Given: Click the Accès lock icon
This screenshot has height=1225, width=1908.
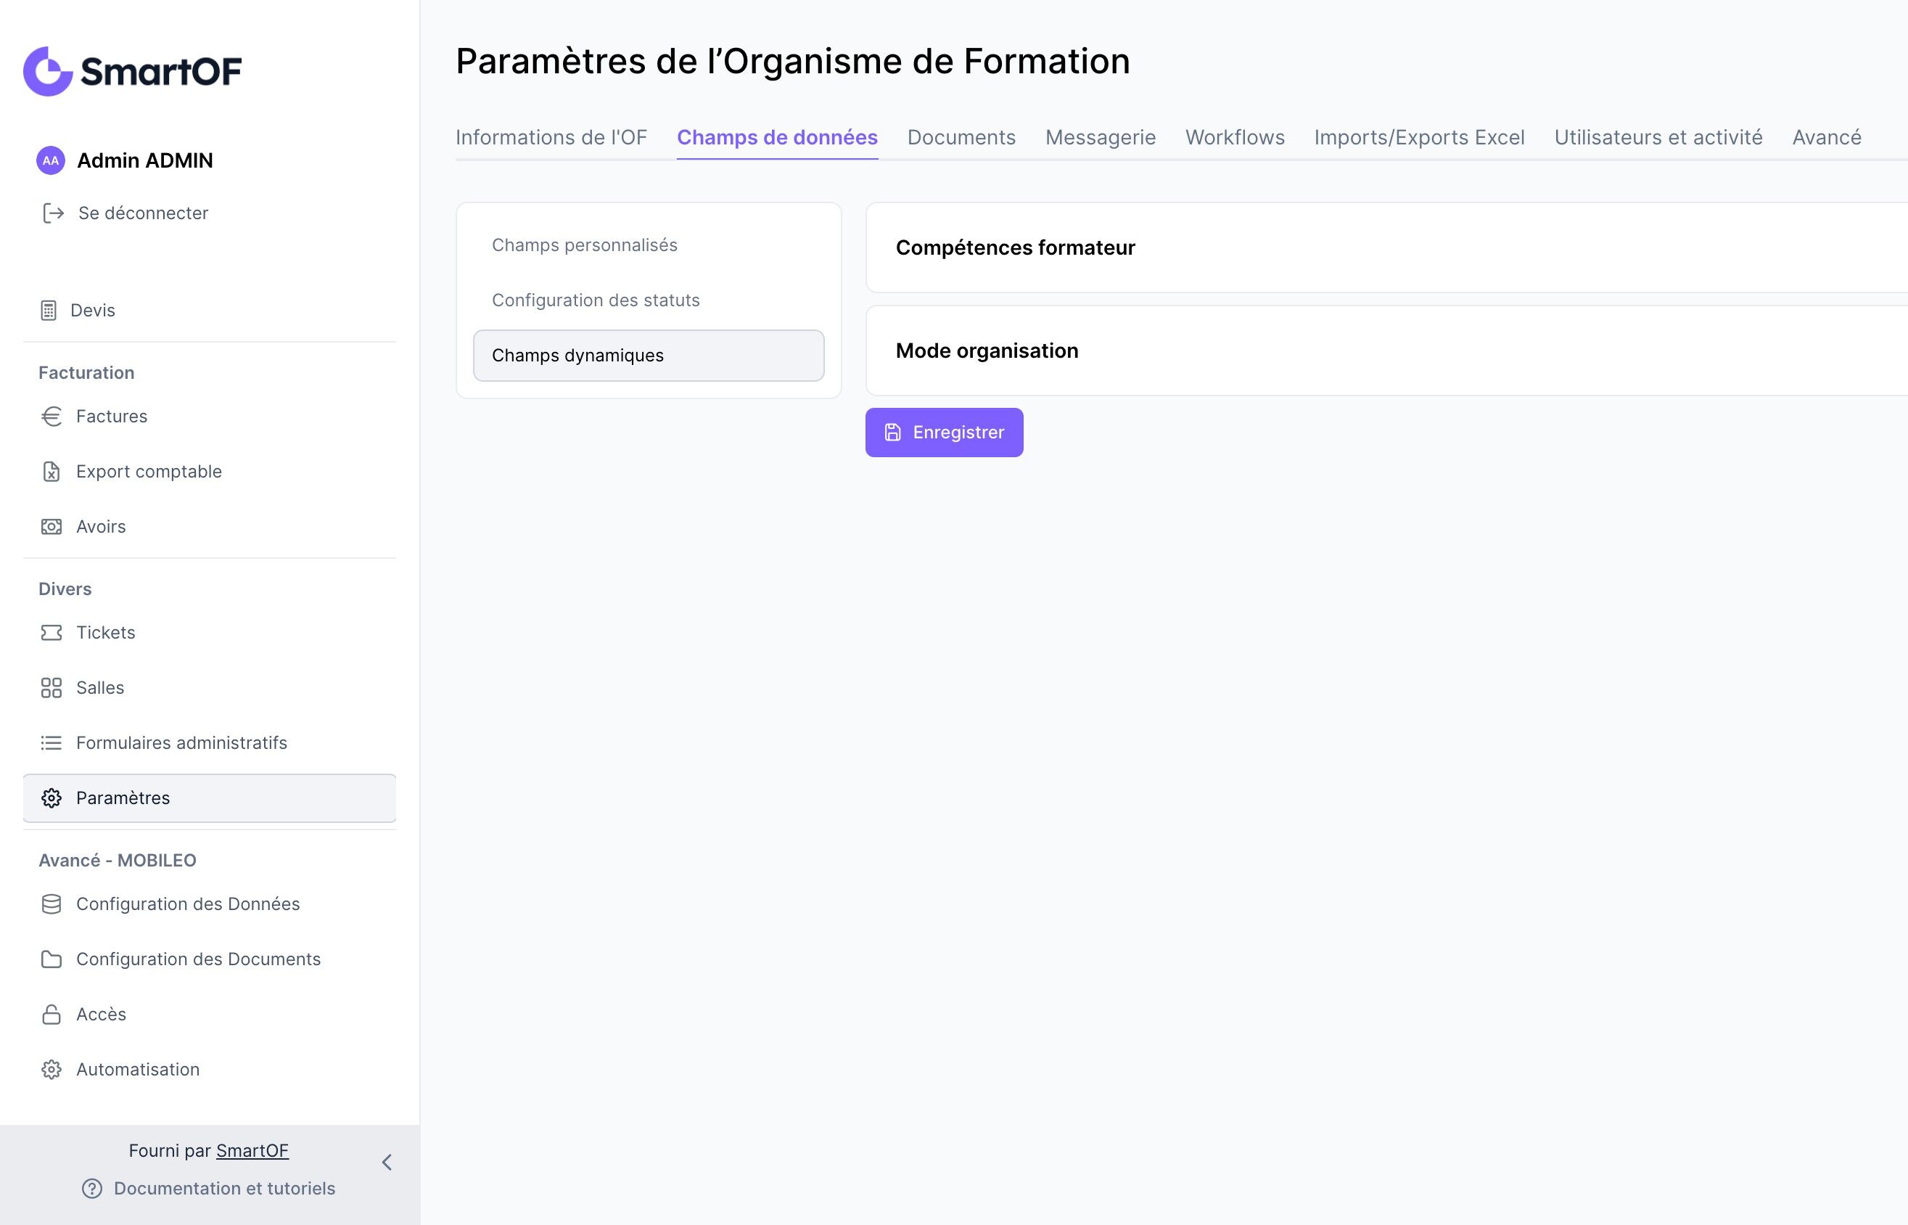Looking at the screenshot, I should [x=52, y=1015].
